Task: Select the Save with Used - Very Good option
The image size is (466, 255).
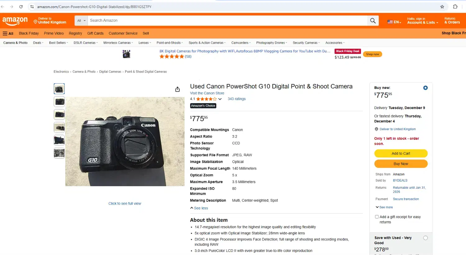Action: point(425,238)
